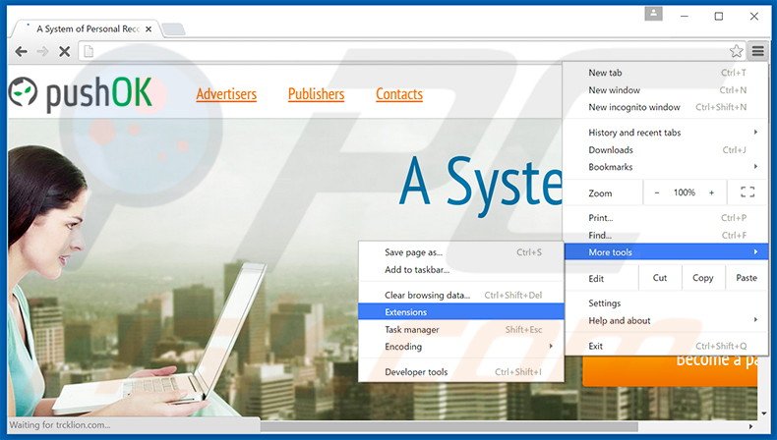This screenshot has width=777, height=440.
Task: Click the pushOK logo
Action: (x=81, y=93)
